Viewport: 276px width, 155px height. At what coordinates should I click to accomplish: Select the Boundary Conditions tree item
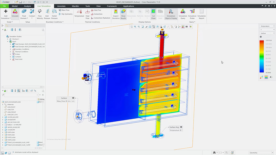22,49
